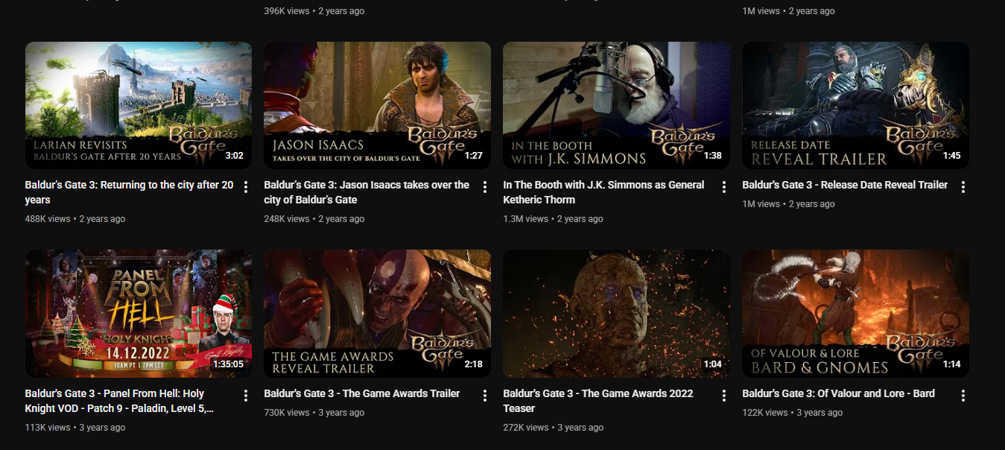Play the 1:04 Game Awards 2022 Teaser thumbnail
Image resolution: width=1005 pixels, height=450 pixels.
tap(617, 314)
